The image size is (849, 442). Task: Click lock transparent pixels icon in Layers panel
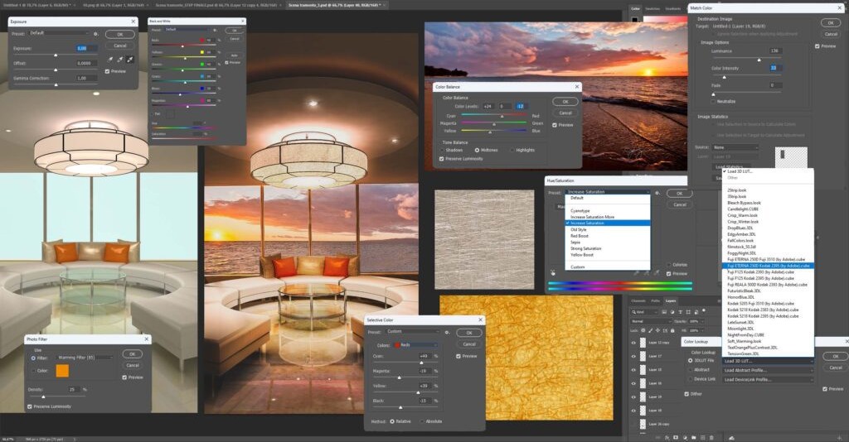tap(643, 330)
